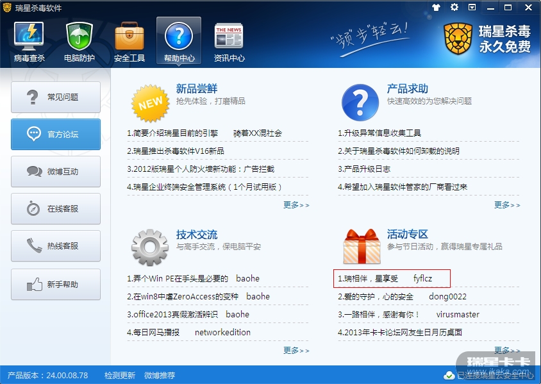Click 更多 under 新品尝鲜 list
This screenshot has height=384, width=541.
(x=296, y=205)
